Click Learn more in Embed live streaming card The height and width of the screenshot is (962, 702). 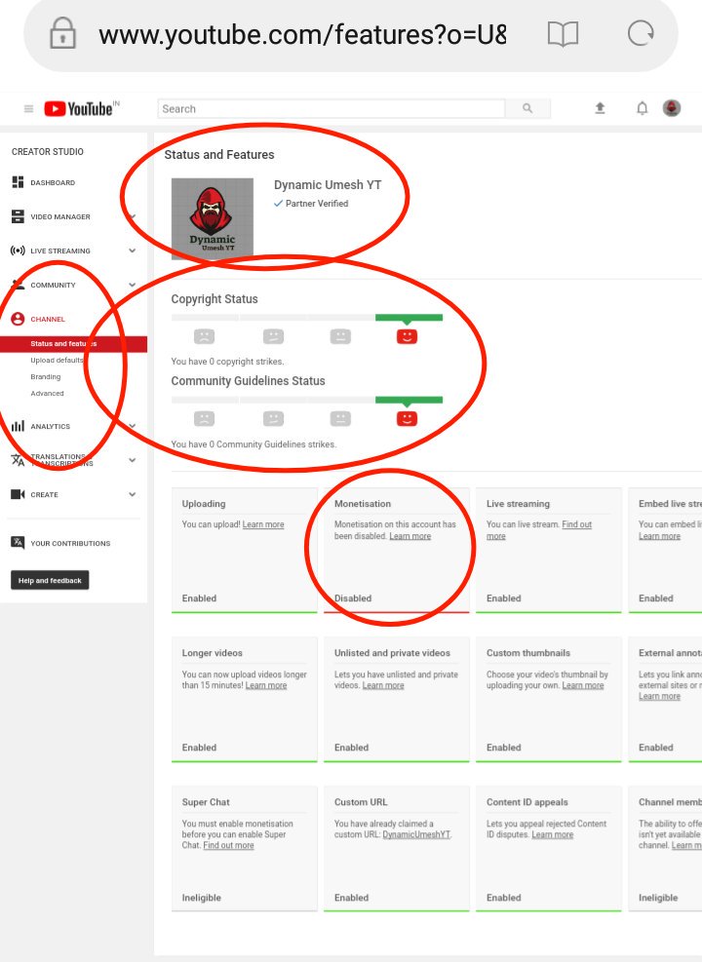point(660,536)
